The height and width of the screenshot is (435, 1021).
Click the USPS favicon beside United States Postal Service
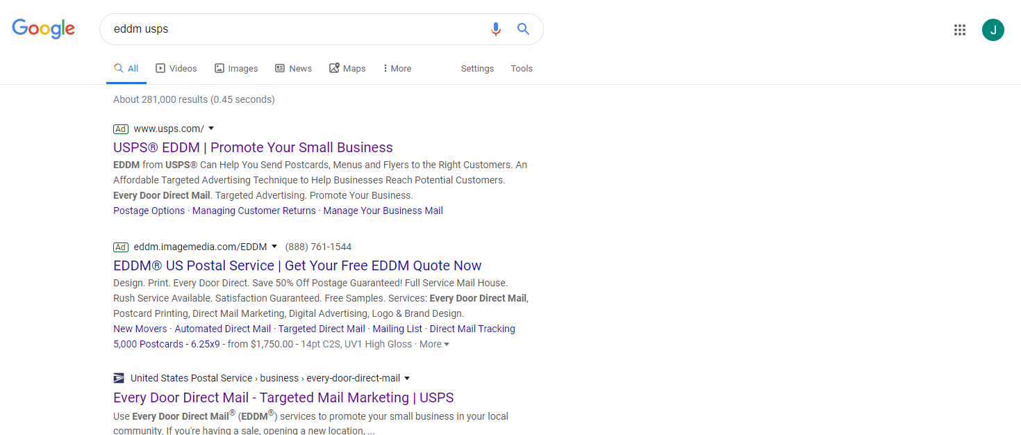(119, 378)
